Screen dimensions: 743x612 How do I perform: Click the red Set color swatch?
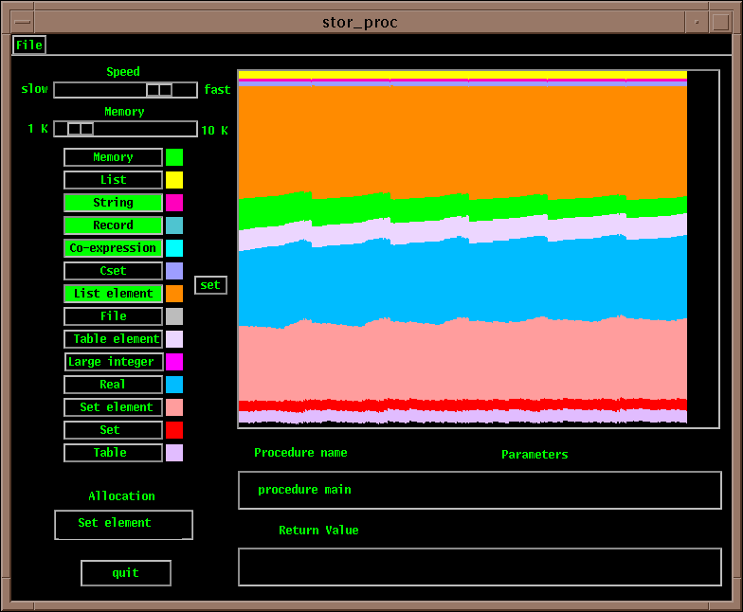click(x=174, y=430)
